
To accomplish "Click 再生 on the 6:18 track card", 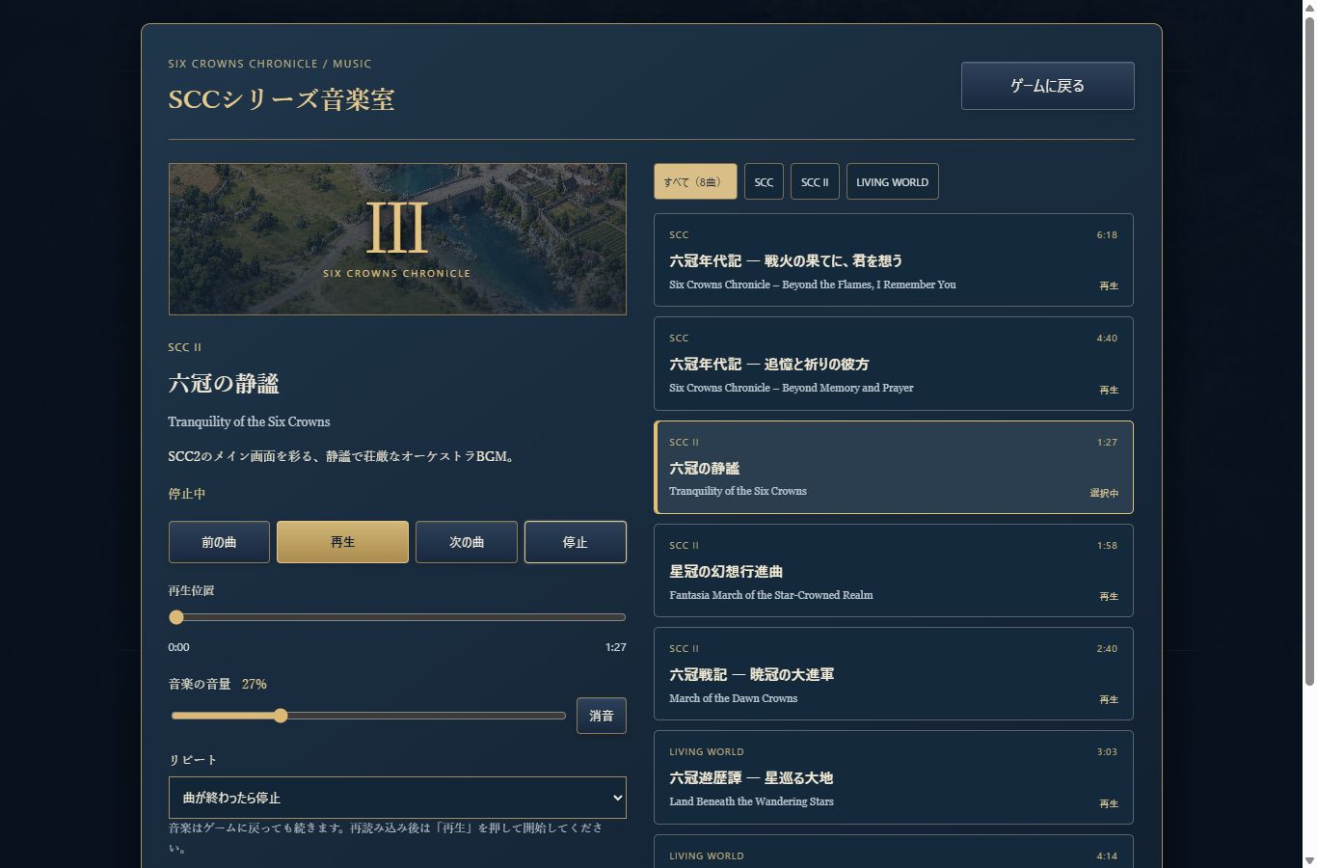I will (x=1109, y=286).
